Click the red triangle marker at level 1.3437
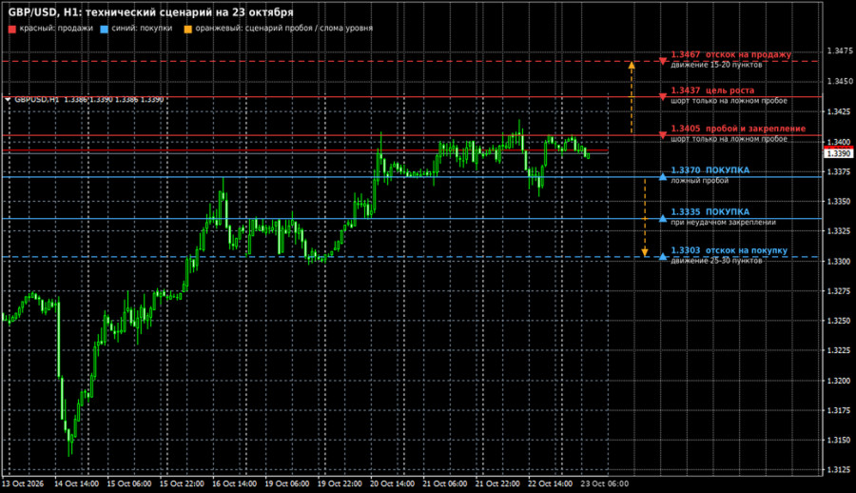 tap(663, 97)
